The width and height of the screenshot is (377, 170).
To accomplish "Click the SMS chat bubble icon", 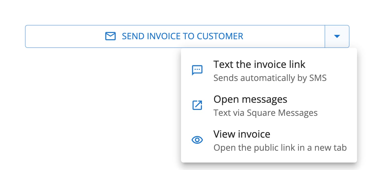I will click(197, 71).
